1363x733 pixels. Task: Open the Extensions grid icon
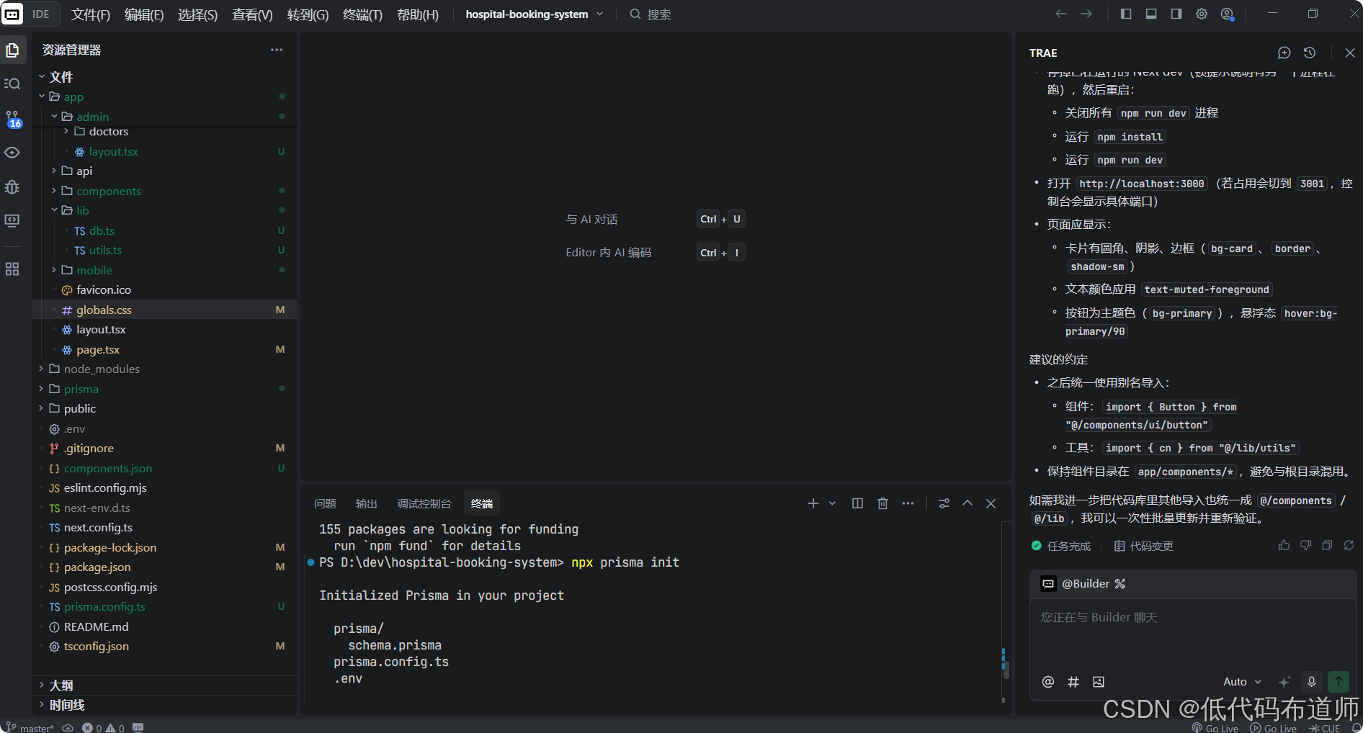click(12, 269)
